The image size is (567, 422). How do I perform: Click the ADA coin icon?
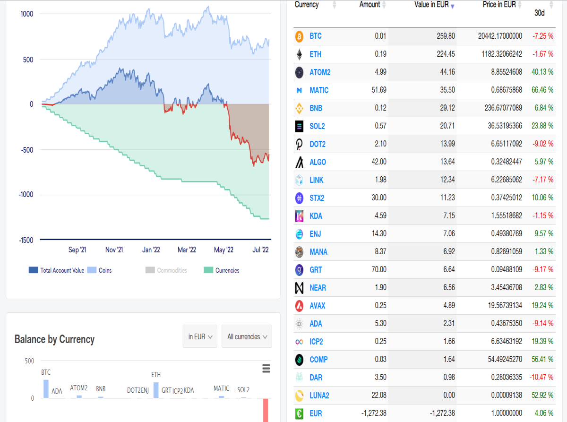coord(299,324)
